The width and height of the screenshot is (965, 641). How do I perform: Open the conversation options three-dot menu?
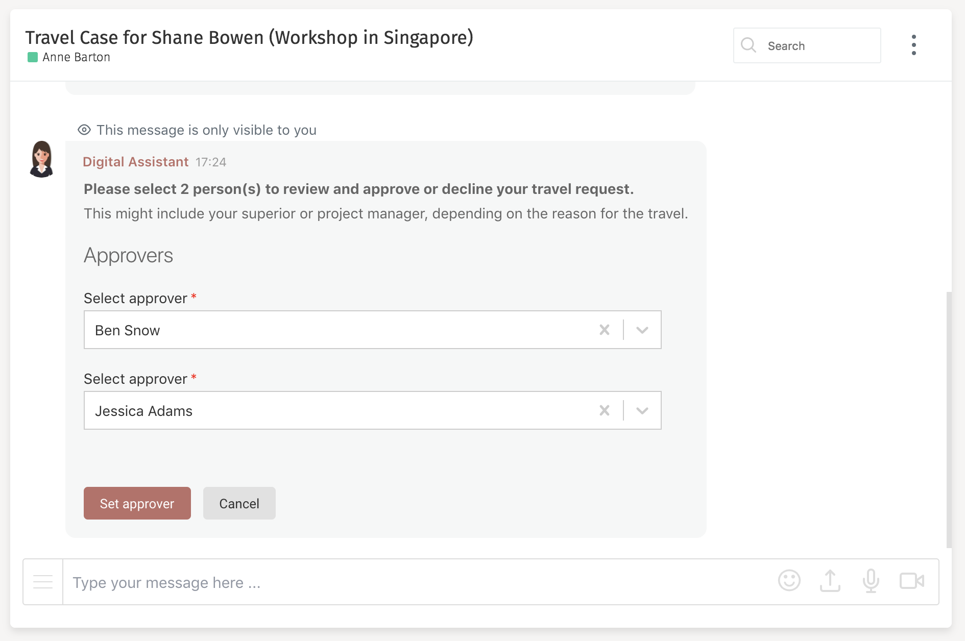tap(914, 45)
